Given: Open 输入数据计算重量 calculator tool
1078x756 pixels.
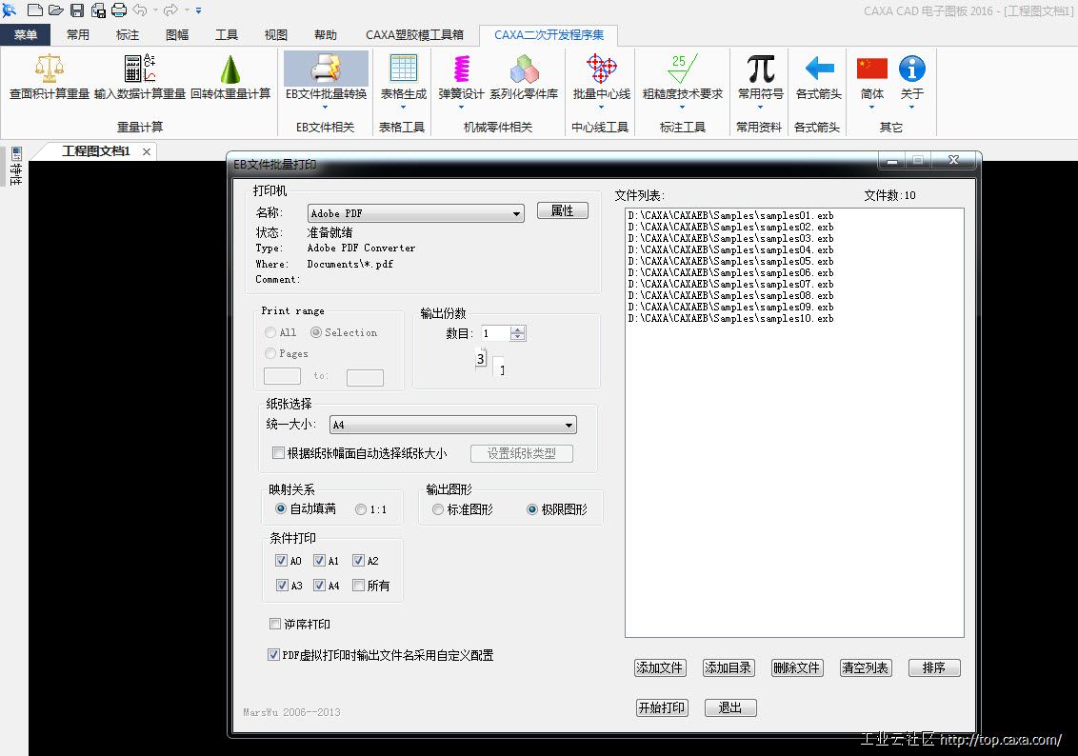Looking at the screenshot, I should coord(139,70).
